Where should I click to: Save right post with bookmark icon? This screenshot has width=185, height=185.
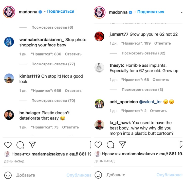click(x=181, y=144)
